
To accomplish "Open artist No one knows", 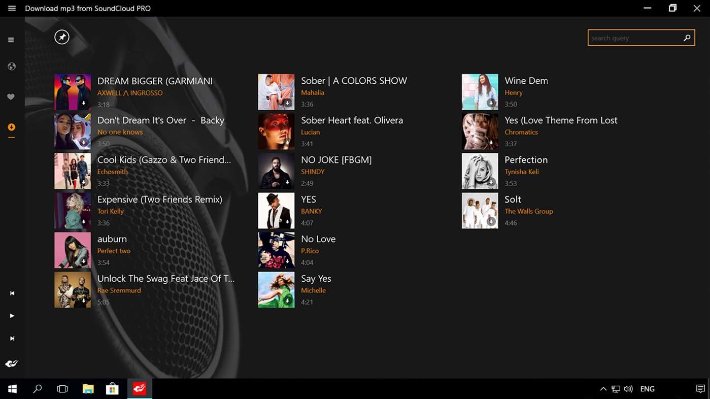I will tap(120, 132).
